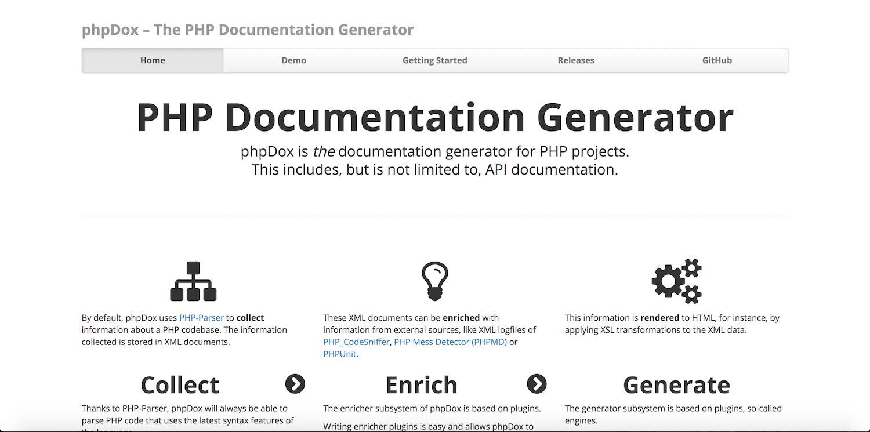Click 'The generator subsystem is based' sentence

coord(673,414)
